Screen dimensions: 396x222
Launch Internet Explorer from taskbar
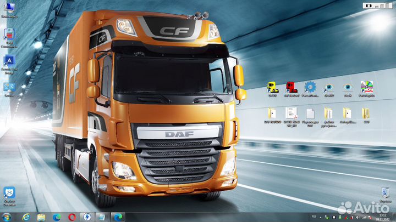coord(26,217)
